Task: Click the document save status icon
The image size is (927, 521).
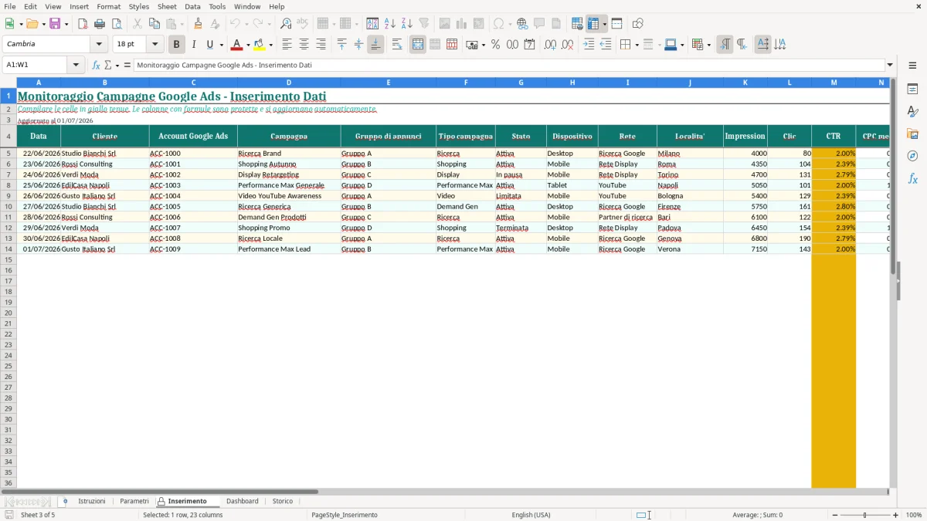Action: click(9, 515)
